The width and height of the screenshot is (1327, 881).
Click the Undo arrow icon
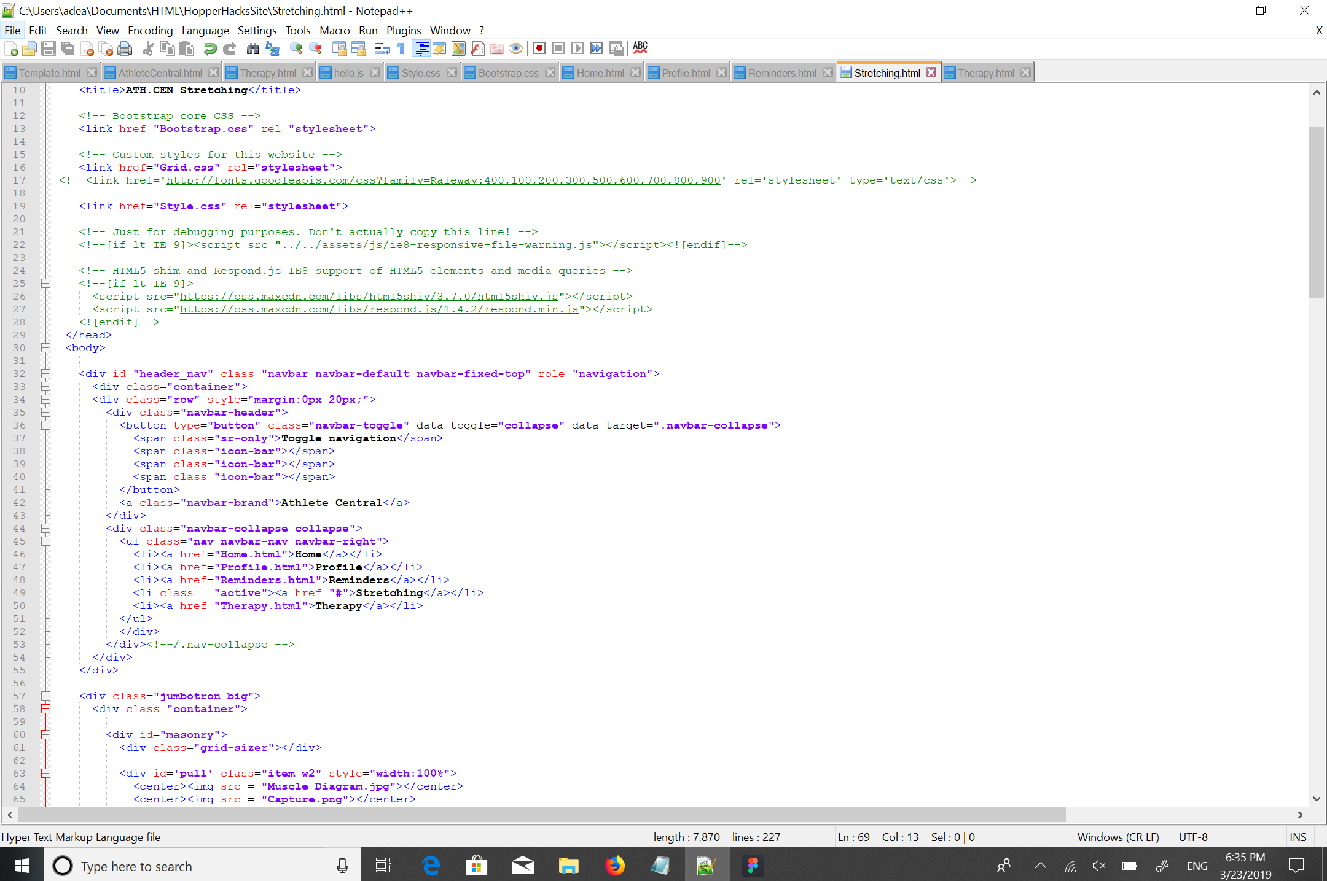[x=210, y=49]
